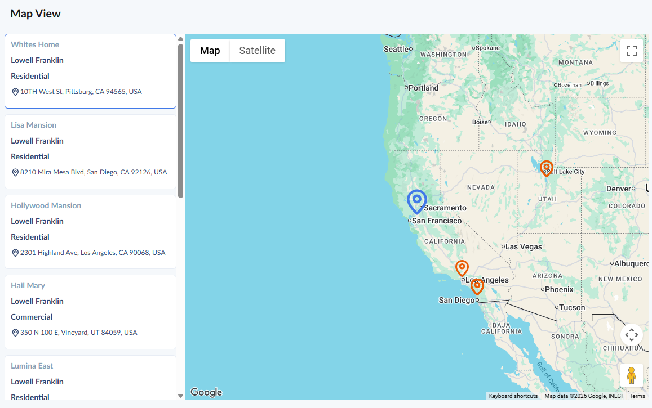Screen dimensions: 652x408
Task: Open map camera controls
Action: point(632,334)
